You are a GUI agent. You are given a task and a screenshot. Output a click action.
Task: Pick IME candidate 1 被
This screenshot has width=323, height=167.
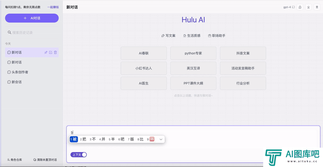74,139
